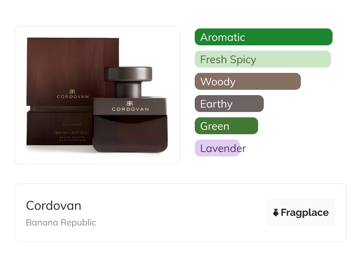The image size is (361, 256).
Task: Click the Fragplace perfume bottle icon
Action: pyautogui.click(x=276, y=212)
